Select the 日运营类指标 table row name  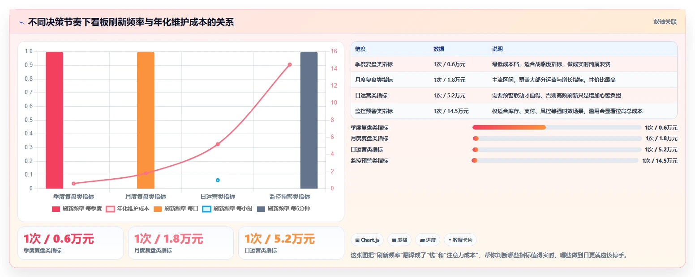(x=371, y=96)
